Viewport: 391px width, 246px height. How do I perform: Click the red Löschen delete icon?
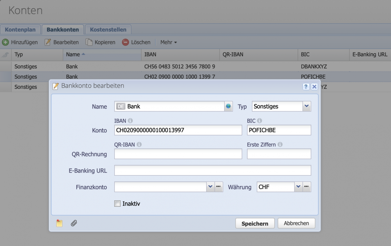(125, 42)
